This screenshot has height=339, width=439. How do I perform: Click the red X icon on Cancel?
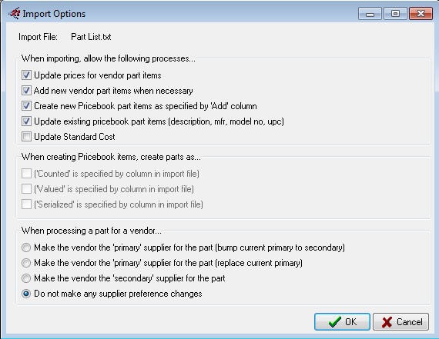(x=387, y=322)
